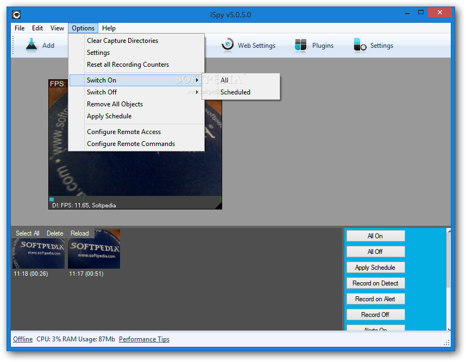Viewport: 466px width, 362px height.
Task: Click the Offline status link
Action: pos(23,339)
